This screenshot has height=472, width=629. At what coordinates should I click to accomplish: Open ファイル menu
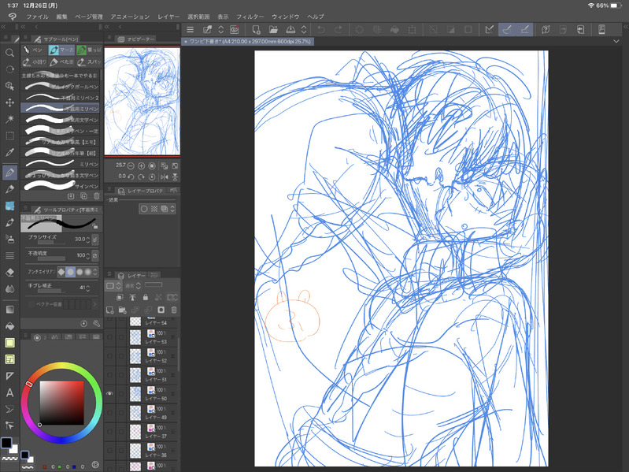click(37, 17)
